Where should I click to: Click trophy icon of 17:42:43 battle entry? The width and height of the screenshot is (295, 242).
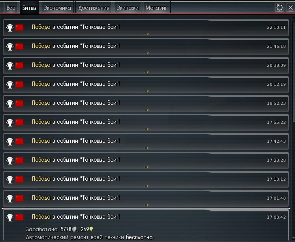(x=10, y=142)
